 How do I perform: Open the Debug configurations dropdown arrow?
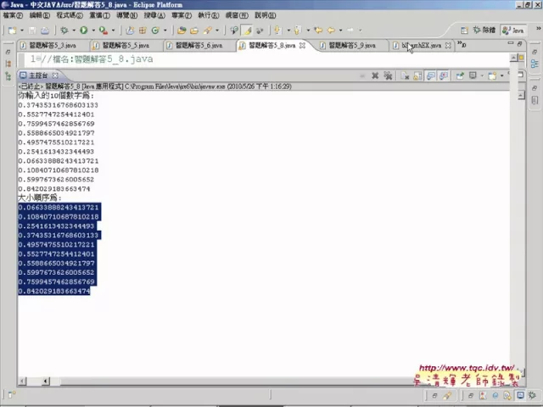click(74, 31)
